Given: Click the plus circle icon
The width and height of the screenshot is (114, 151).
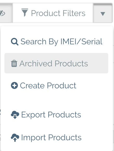Looking at the screenshot, I should [14, 85].
